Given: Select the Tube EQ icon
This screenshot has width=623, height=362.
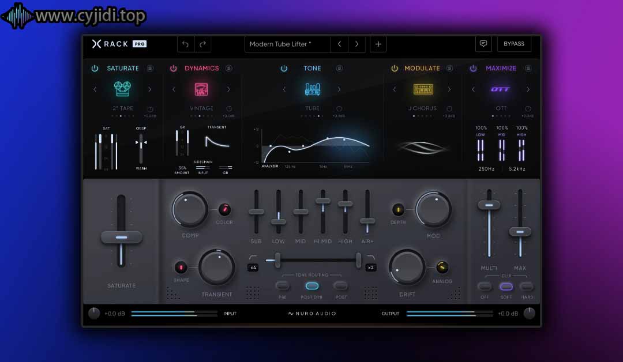Looking at the screenshot, I should (x=312, y=89).
